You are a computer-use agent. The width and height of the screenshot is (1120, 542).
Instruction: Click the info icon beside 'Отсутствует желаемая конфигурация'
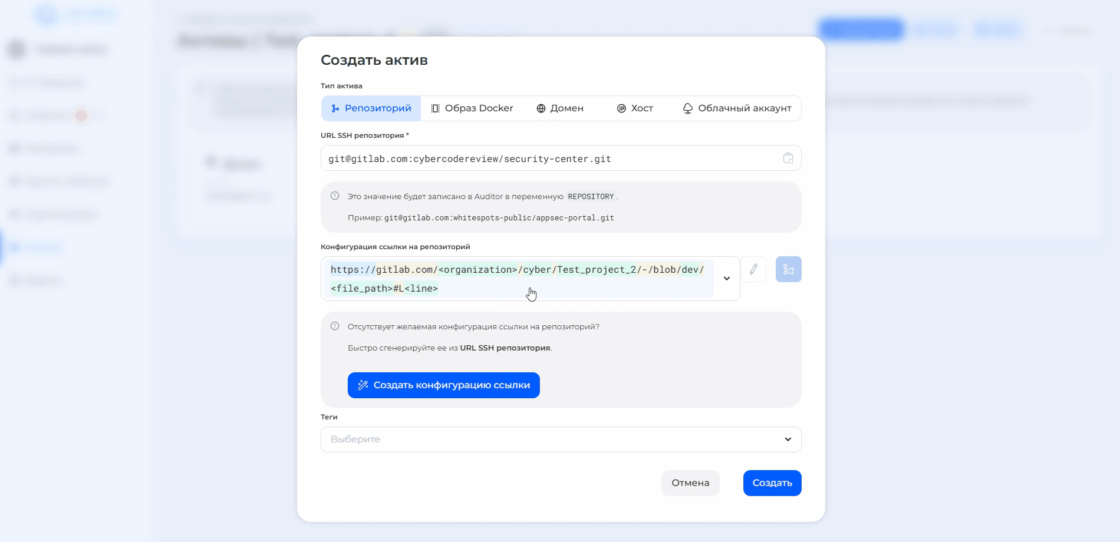(335, 326)
